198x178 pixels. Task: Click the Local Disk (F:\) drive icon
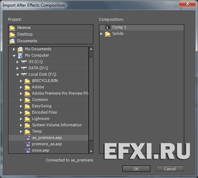pos(24,75)
